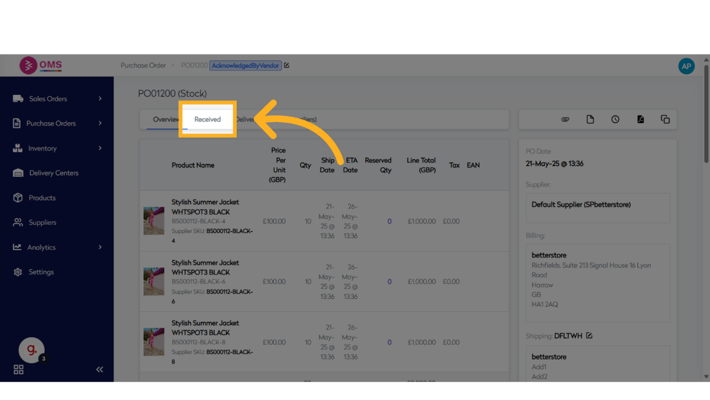710x400 pixels.
Task: Open the document notes icon
Action: [590, 119]
